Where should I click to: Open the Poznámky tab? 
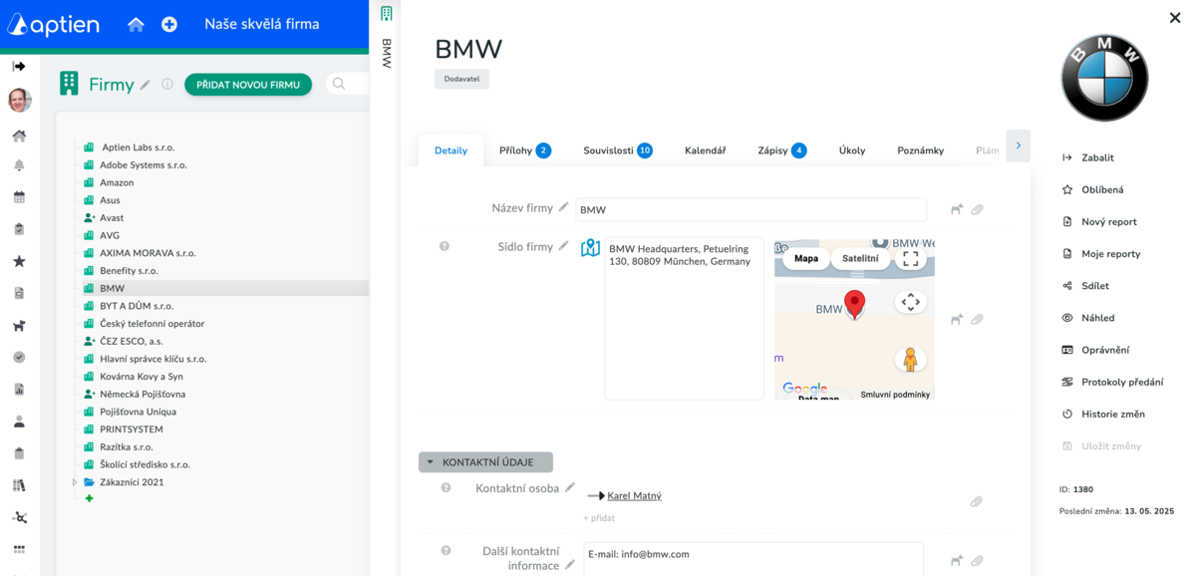pyautogui.click(x=920, y=150)
